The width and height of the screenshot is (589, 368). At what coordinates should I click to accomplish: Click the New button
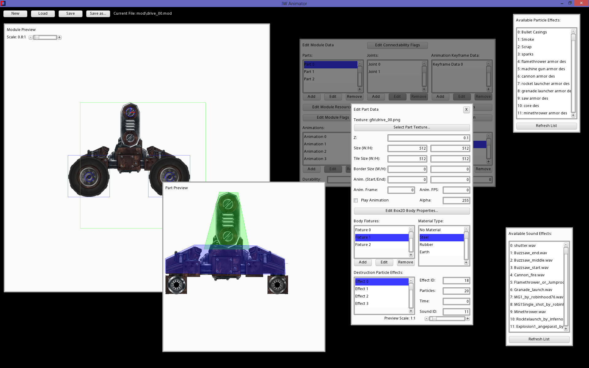coord(15,13)
